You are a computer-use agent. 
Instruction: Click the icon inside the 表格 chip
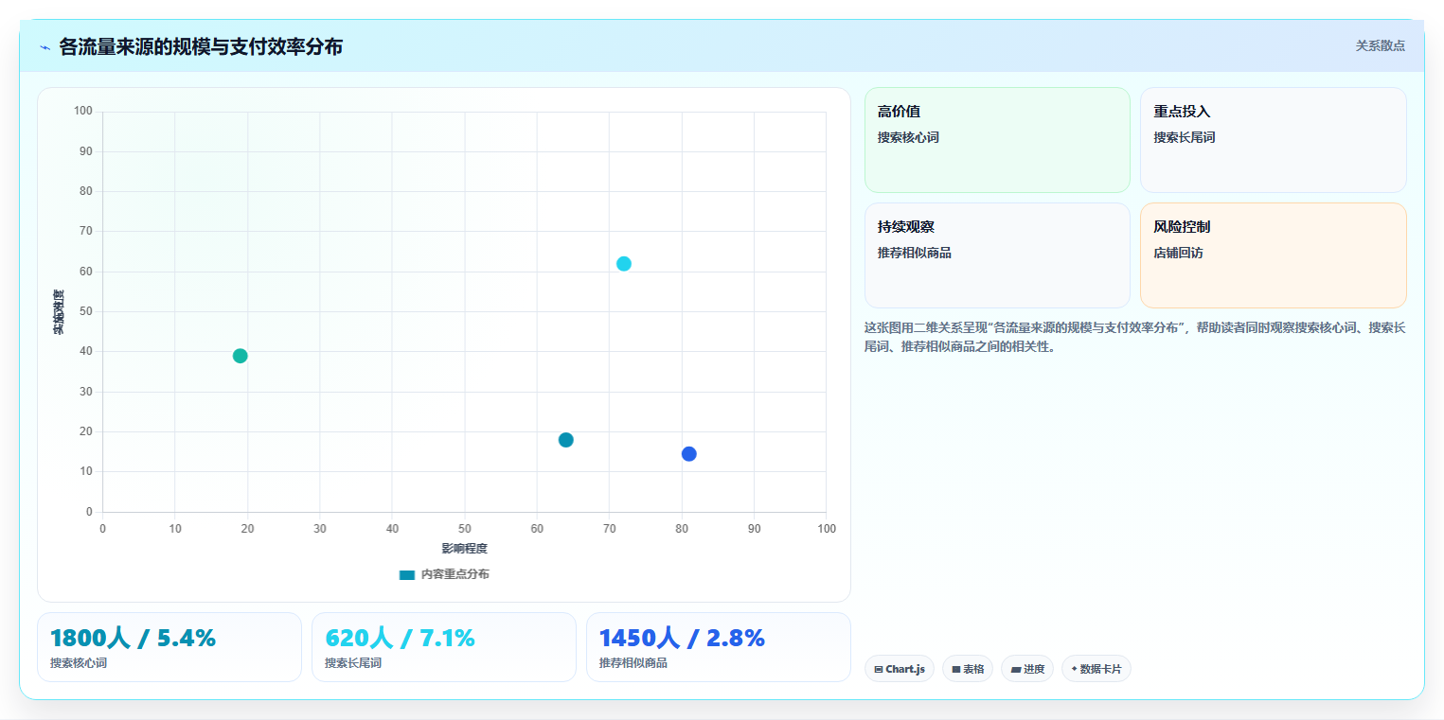(956, 670)
